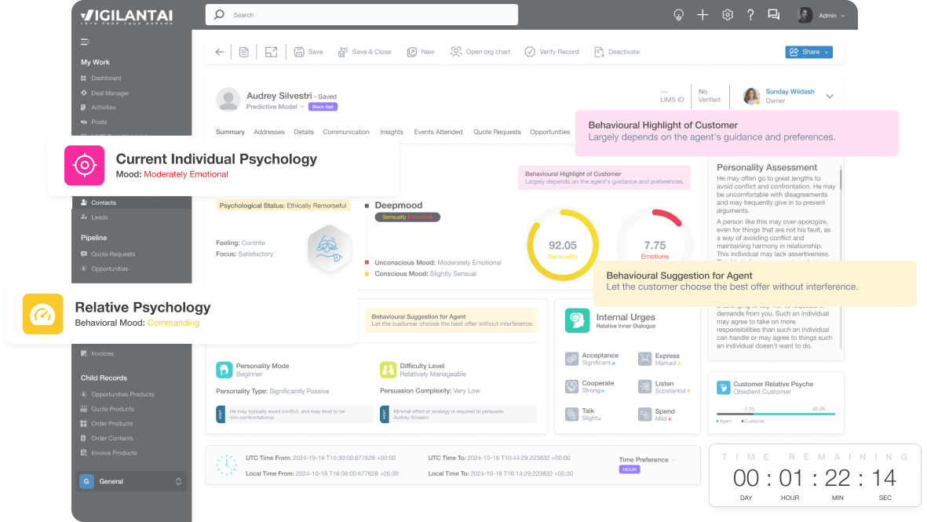This screenshot has width=927, height=522.
Task: Click the Personality Mode icon
Action: coord(224,370)
